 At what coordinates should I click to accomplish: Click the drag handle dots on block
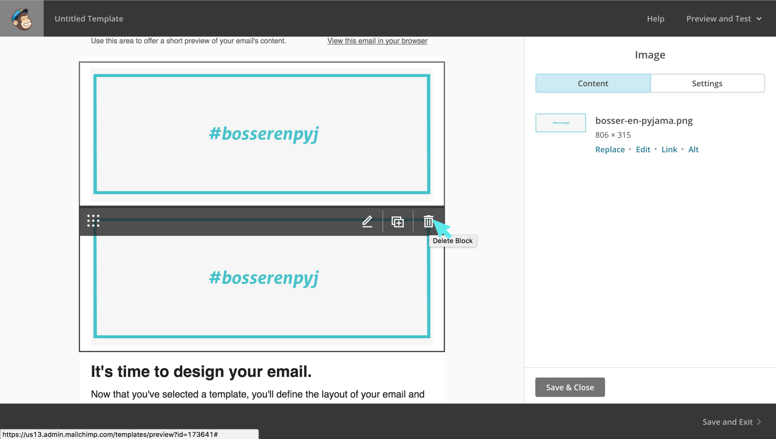[x=93, y=221]
